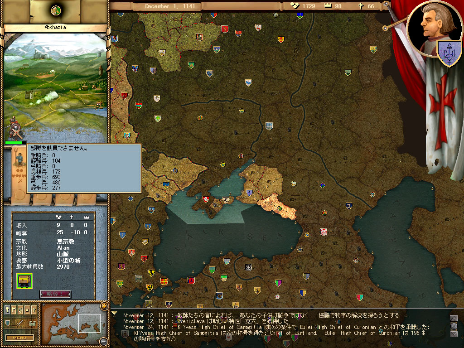Click the 要塞 value 小型の城
This screenshot has width=464, height=348.
pos(68,261)
